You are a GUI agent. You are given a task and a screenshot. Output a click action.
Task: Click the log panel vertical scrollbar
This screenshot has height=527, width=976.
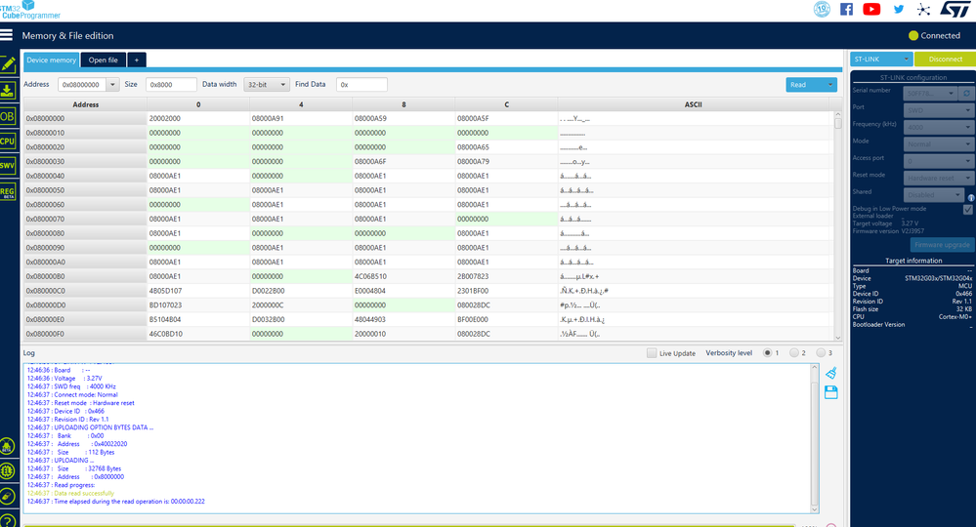(x=814, y=438)
